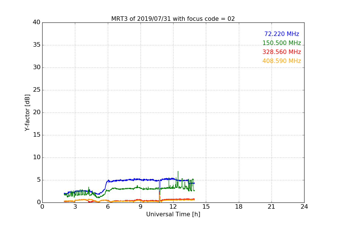Image resolution: width=338 pixels, height=225 pixels.
Task: Click the plot title mentioning MRT3 2019/07/31
Action: (173, 19)
